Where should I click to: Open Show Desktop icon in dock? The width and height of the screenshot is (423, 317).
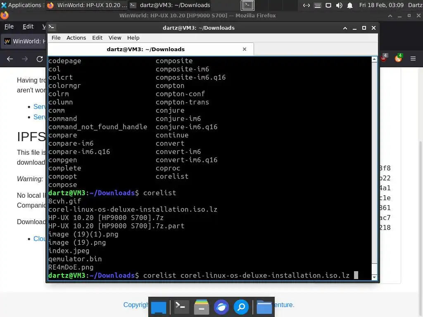159,307
